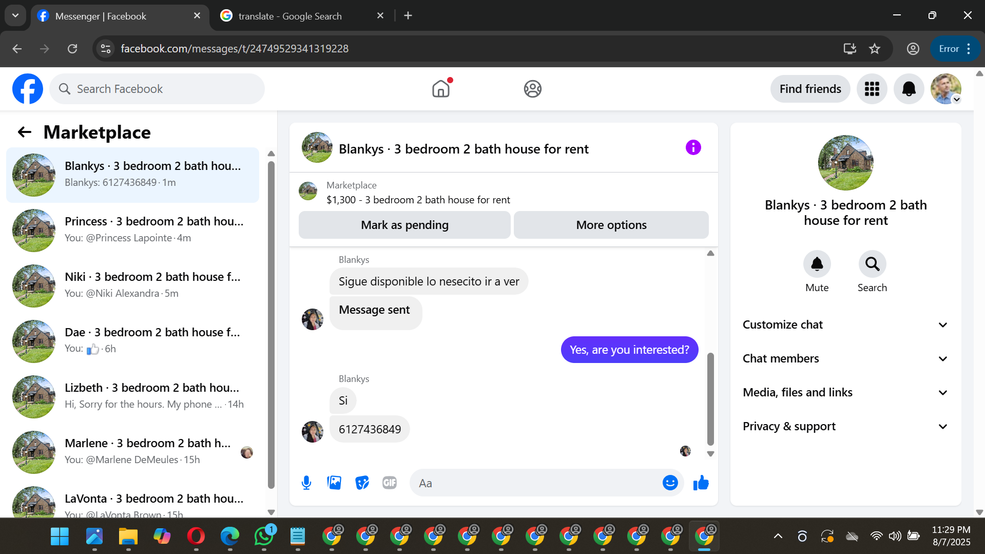Open Wi-Fi network settings in tray
The image size is (985, 554).
[x=877, y=537]
